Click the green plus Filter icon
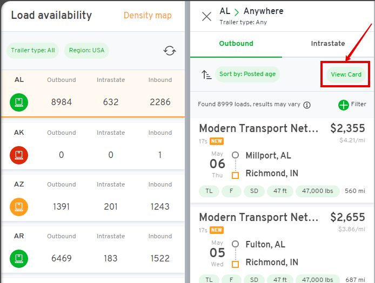375x283 pixels. [x=344, y=105]
